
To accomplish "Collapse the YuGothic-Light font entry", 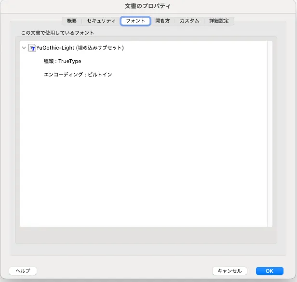I will click(24, 48).
